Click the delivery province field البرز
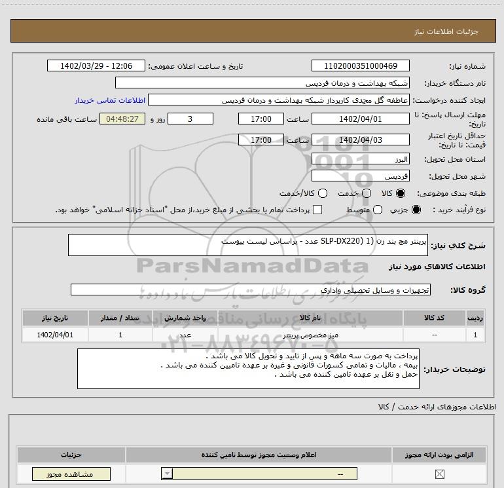 click(360, 159)
